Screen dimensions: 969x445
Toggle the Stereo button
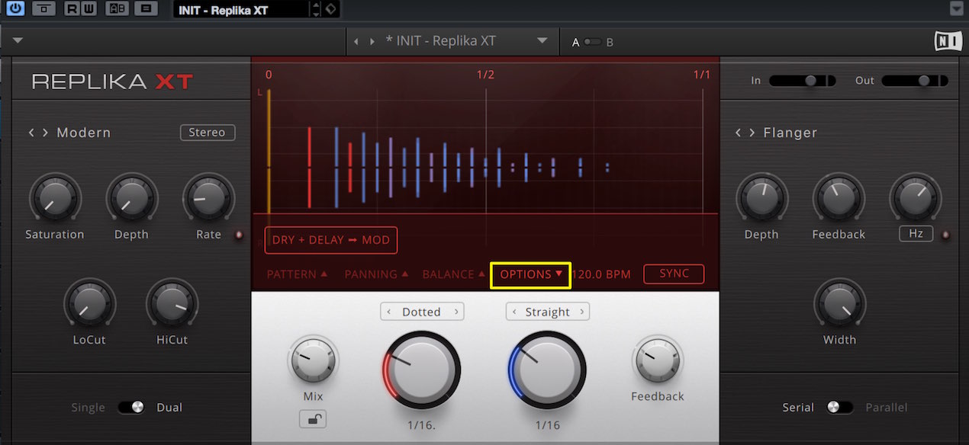pyautogui.click(x=207, y=133)
